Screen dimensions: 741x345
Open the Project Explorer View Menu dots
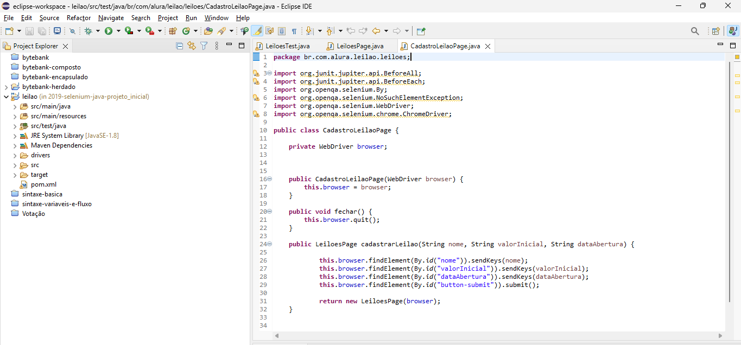216,46
